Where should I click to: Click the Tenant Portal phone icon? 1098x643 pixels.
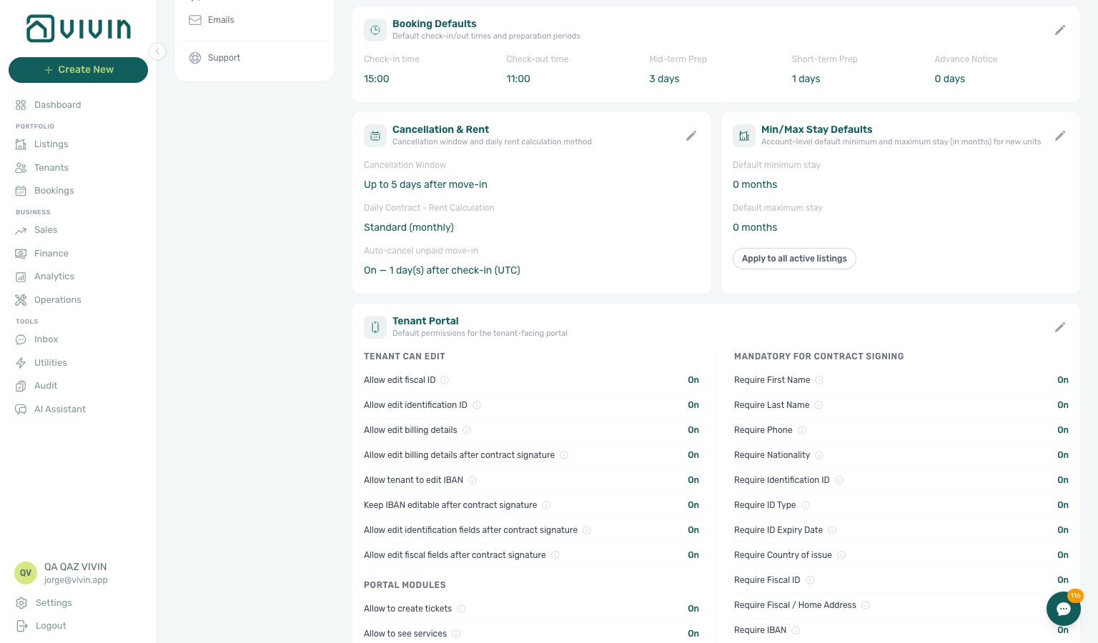point(375,327)
